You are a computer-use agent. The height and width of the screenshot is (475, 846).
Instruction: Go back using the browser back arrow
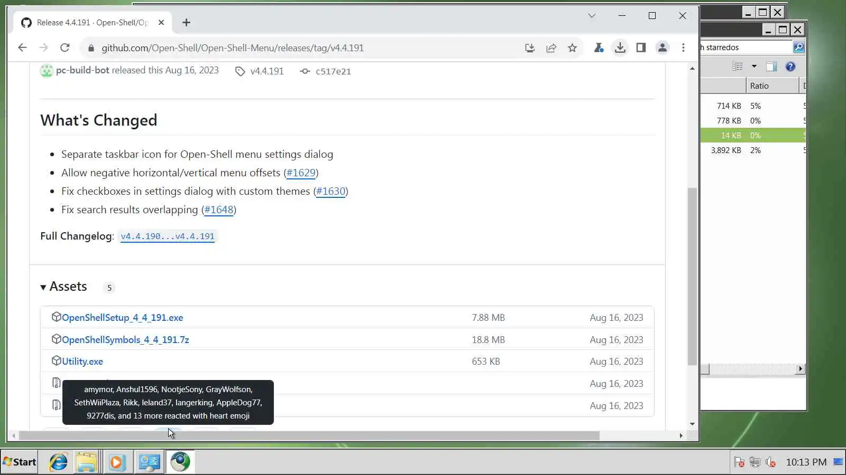[x=22, y=48]
